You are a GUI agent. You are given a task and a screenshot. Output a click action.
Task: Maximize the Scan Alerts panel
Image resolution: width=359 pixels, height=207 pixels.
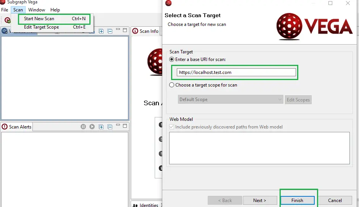[125, 126]
